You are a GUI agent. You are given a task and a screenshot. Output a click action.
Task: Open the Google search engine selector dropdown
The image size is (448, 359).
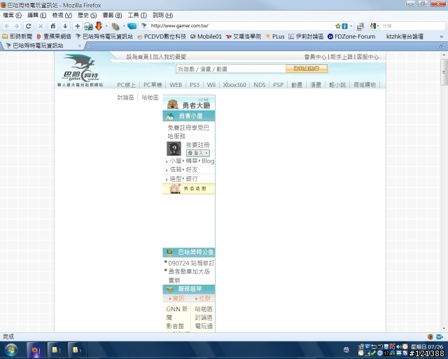[x=374, y=26]
